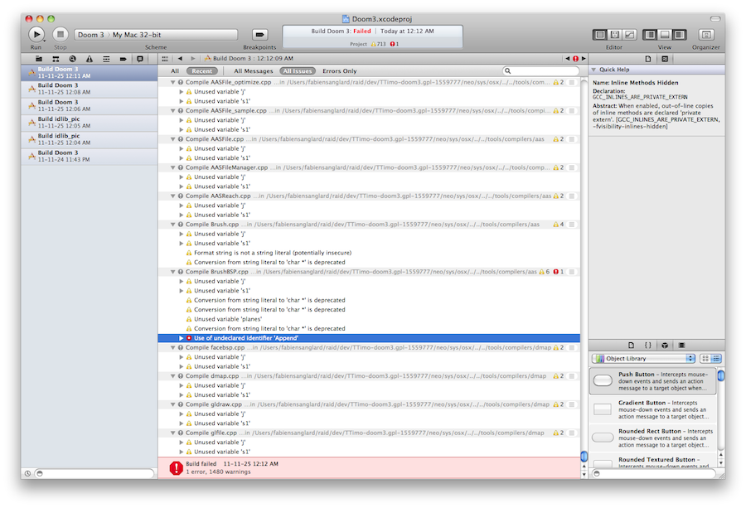Collapse the Quick Help section

[x=593, y=70]
